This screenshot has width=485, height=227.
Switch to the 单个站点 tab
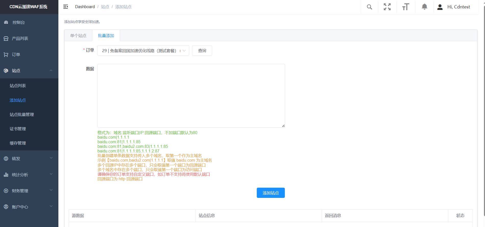point(78,36)
